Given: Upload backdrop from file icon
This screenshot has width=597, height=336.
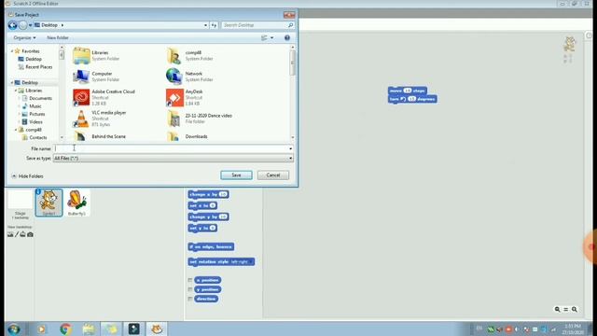Looking at the screenshot, I should (x=22, y=234).
